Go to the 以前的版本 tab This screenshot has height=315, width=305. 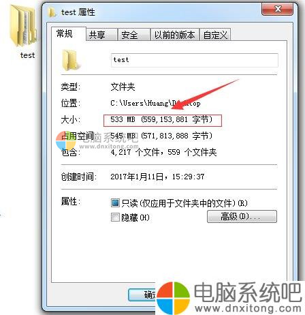click(175, 35)
